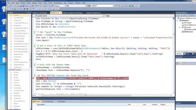
Task: Open the Analyze menu
Action: coord(71,3)
